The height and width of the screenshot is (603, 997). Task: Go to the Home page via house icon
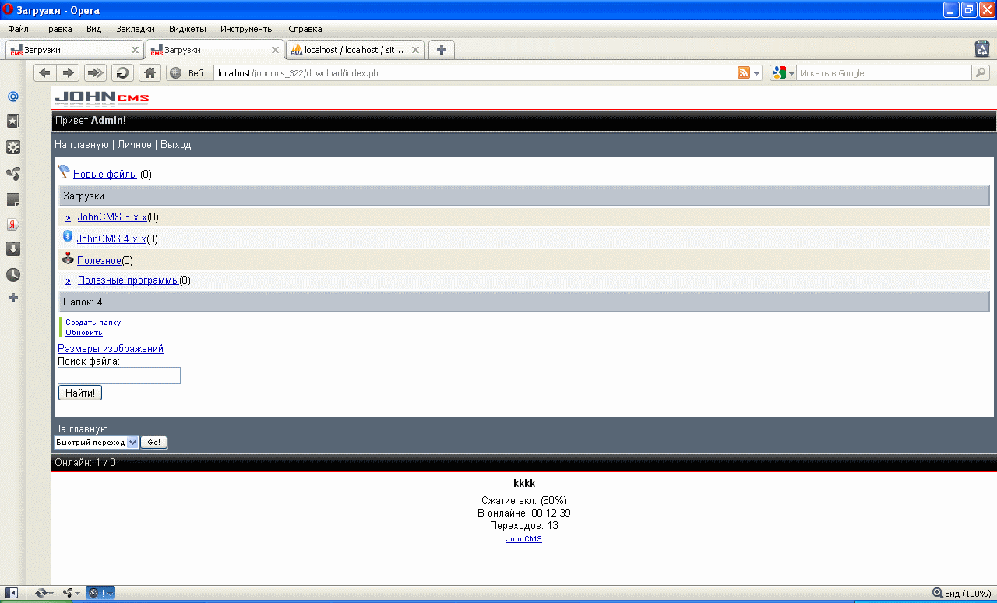tap(150, 73)
